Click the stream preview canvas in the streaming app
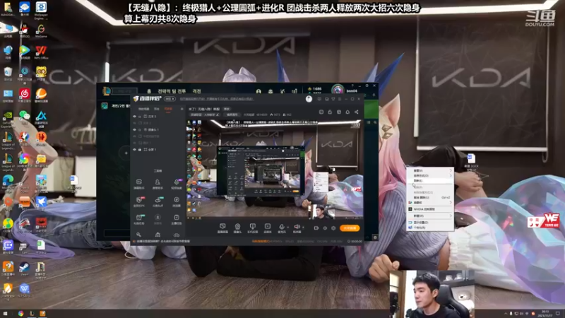Image resolution: width=565 pixels, height=318 pixels. pyautogui.click(x=274, y=169)
